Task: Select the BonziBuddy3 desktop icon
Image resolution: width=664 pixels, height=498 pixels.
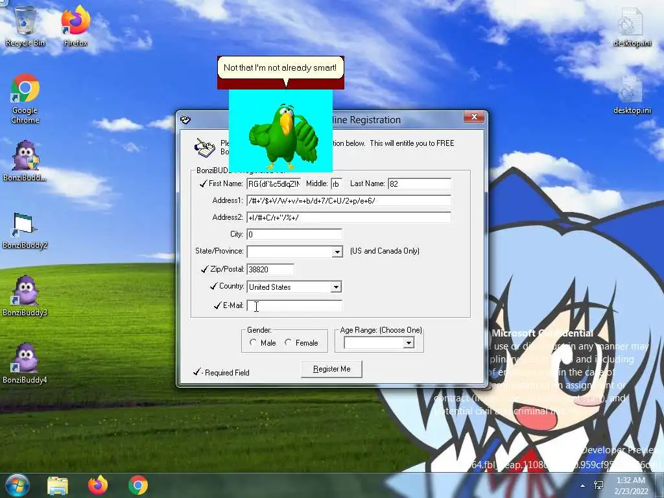Action: pos(25,296)
